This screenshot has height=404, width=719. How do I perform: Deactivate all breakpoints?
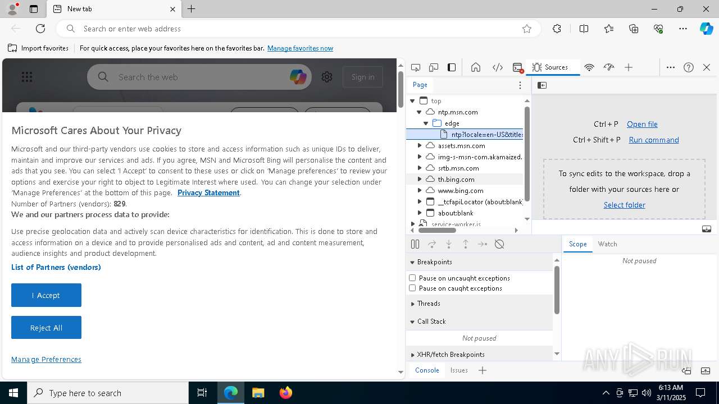point(499,244)
